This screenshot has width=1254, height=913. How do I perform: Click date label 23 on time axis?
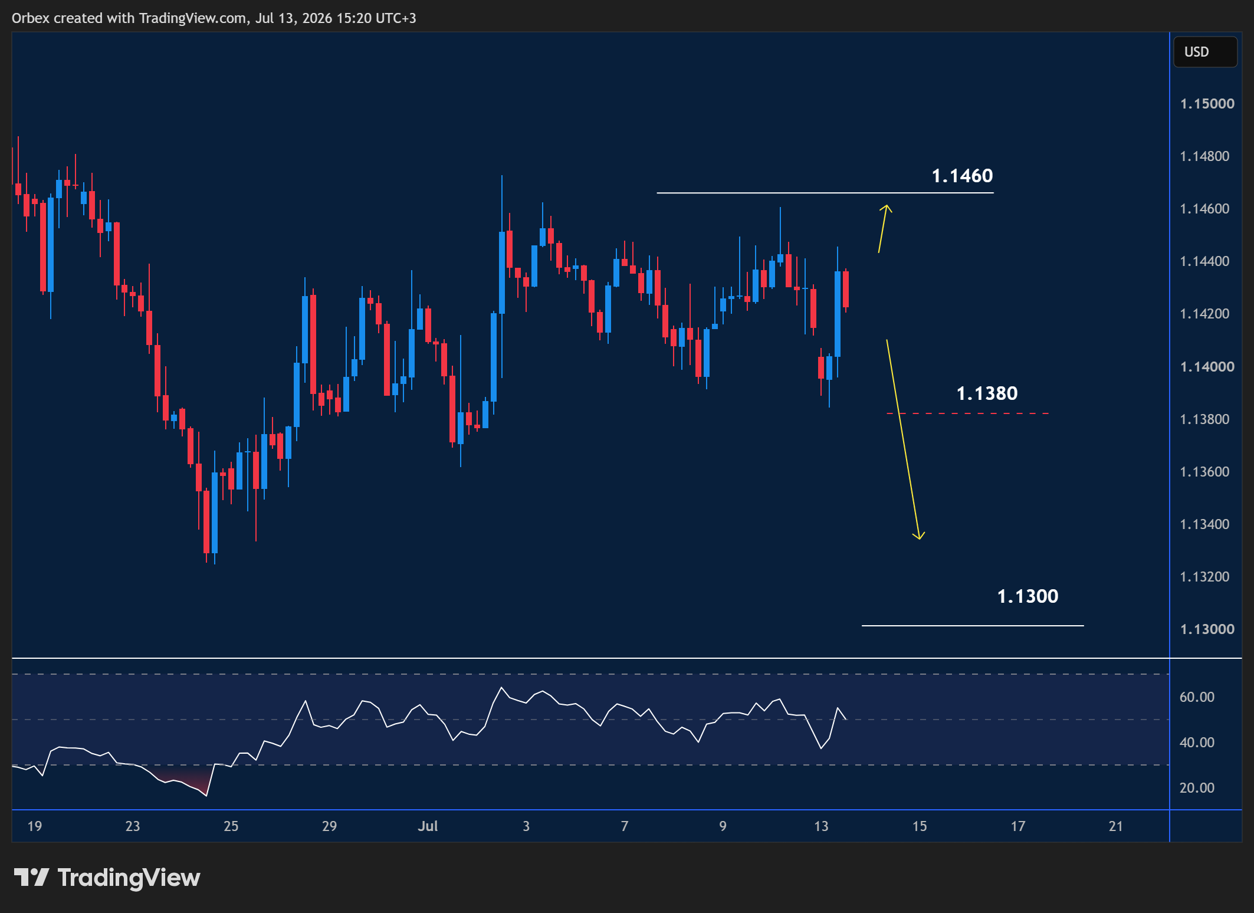(133, 826)
